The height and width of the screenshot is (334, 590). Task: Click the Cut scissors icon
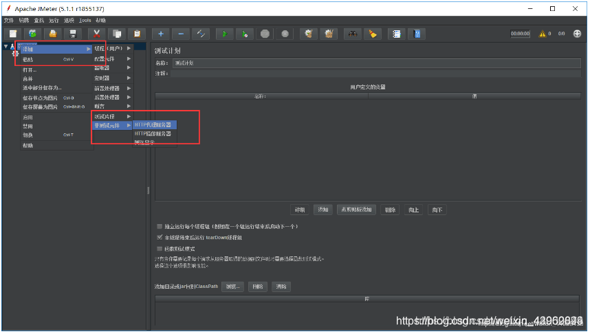coord(97,34)
